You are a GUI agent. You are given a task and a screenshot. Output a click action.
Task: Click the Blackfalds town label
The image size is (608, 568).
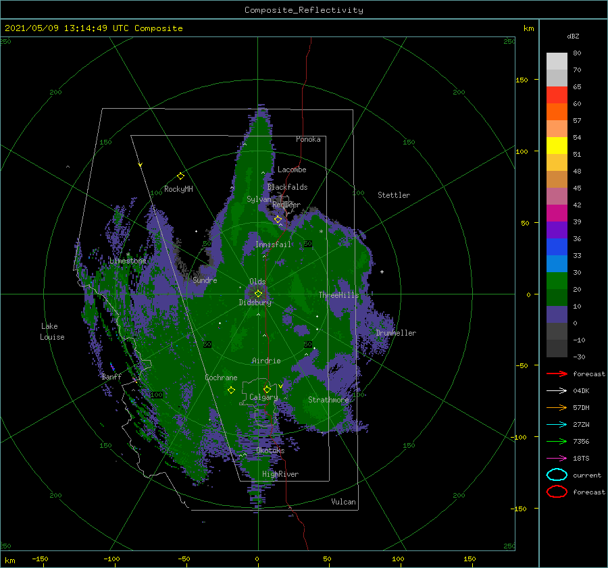(287, 187)
